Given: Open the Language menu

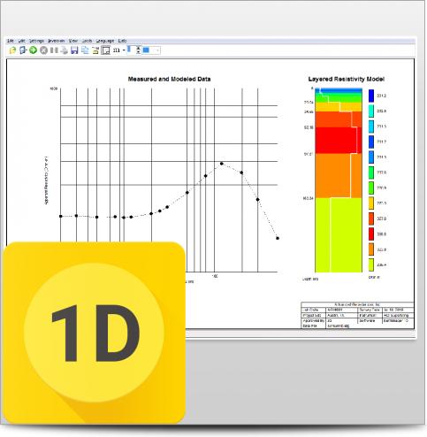Looking at the screenshot, I should tap(105, 41).
